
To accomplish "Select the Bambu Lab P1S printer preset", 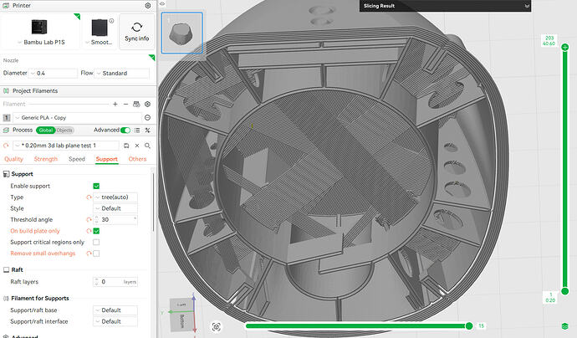I will 40,32.
